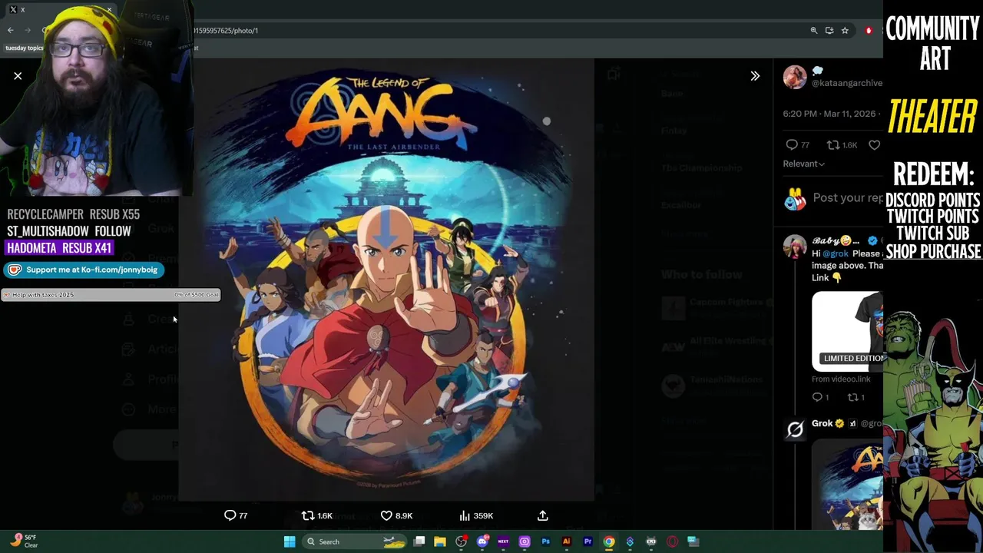
Task: Switch to Chrome in the taskbar
Action: 609,541
